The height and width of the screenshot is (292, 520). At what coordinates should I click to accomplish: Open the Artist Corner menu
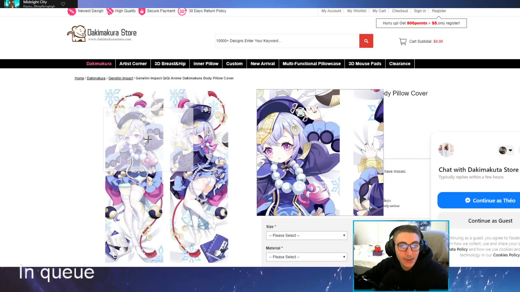[x=133, y=64]
